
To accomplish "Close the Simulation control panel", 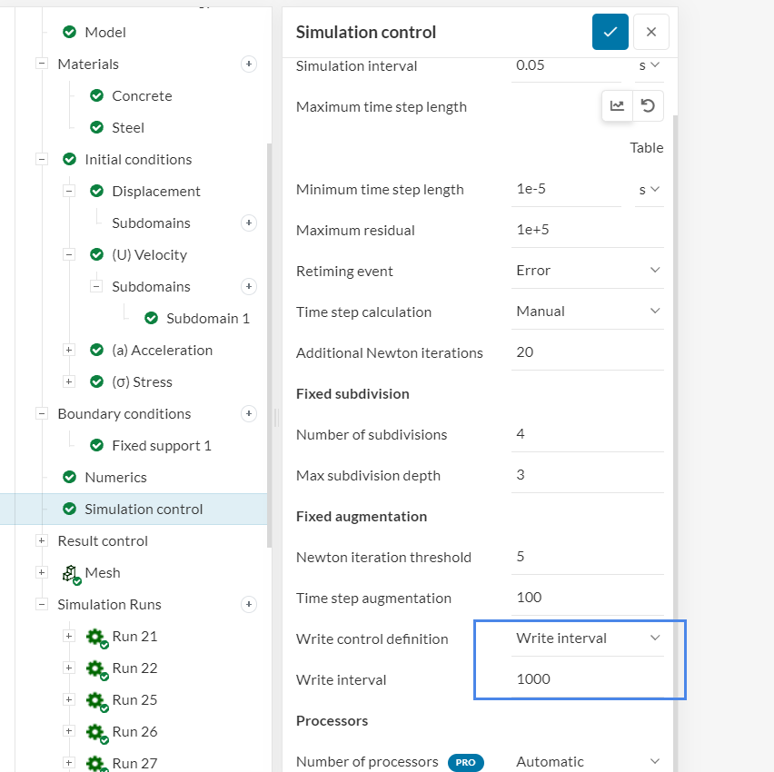I will (650, 32).
